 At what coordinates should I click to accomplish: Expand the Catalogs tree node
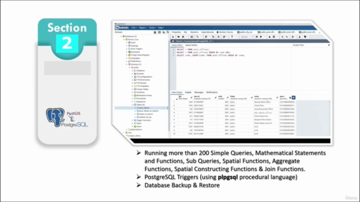coord(127,46)
